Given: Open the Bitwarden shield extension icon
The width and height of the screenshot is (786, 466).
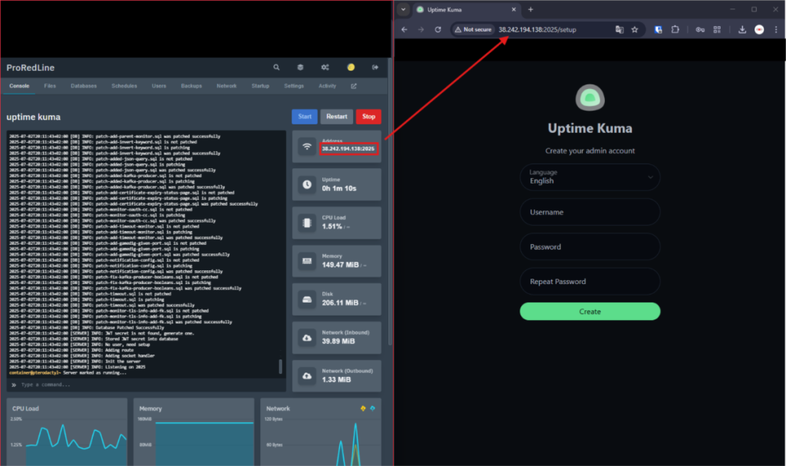Looking at the screenshot, I should pos(658,30).
